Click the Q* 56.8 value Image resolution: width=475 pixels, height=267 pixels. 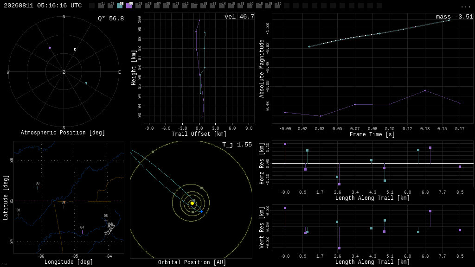click(x=111, y=19)
